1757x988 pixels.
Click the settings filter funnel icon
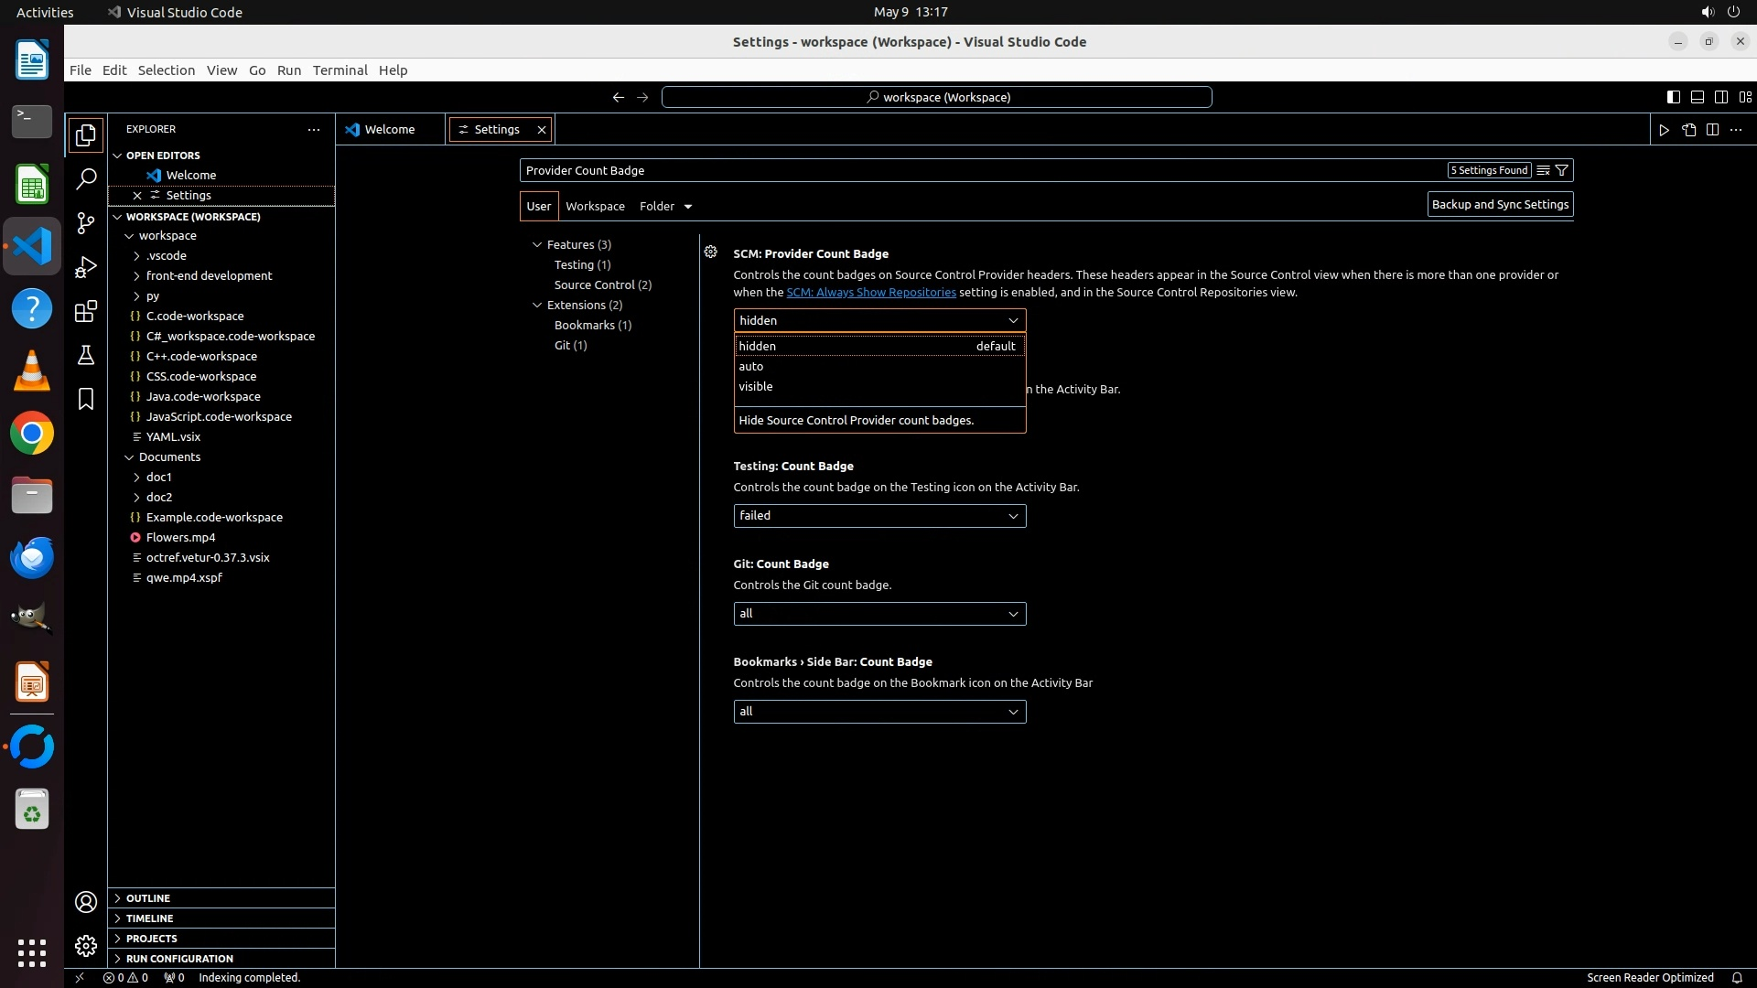click(1562, 170)
